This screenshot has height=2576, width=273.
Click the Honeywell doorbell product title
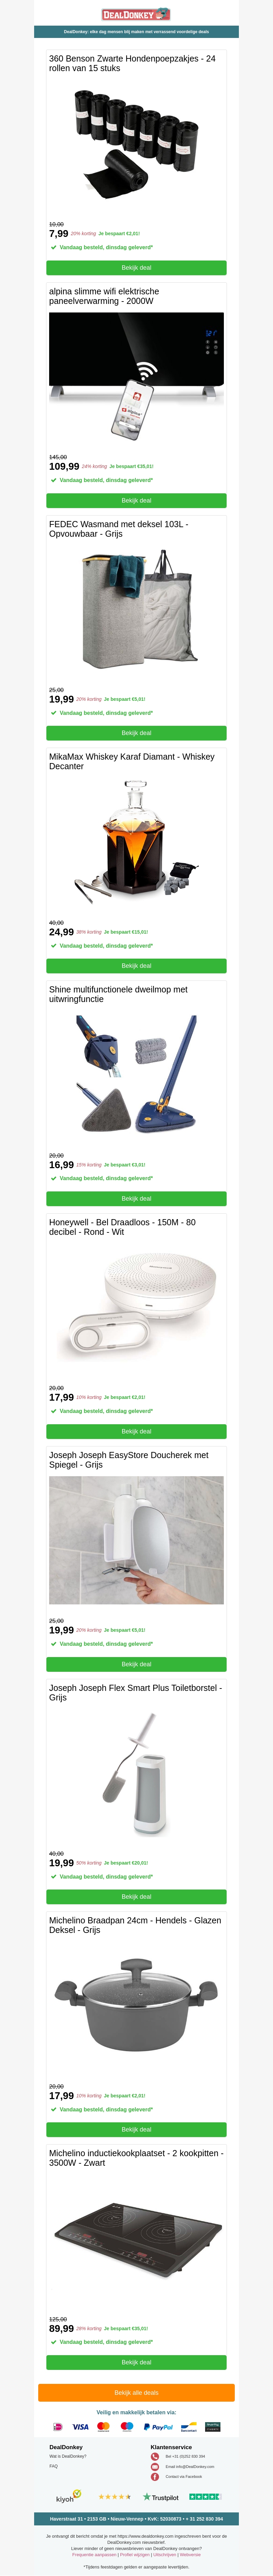pyautogui.click(x=122, y=1227)
